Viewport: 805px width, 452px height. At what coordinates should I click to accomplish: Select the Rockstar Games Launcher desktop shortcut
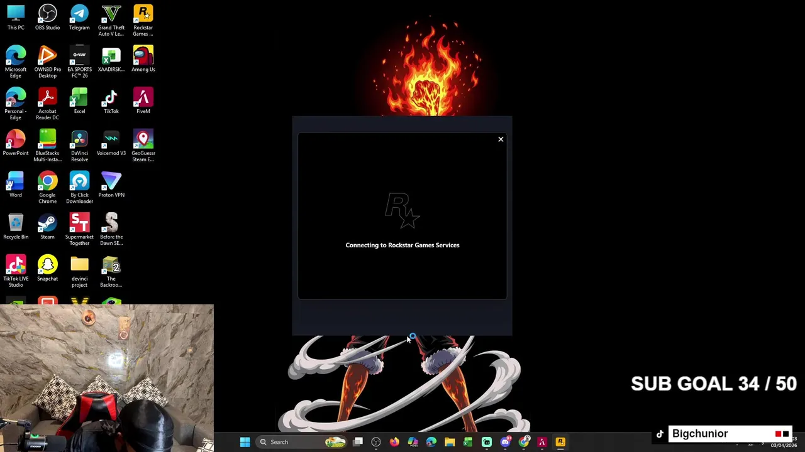point(143,21)
